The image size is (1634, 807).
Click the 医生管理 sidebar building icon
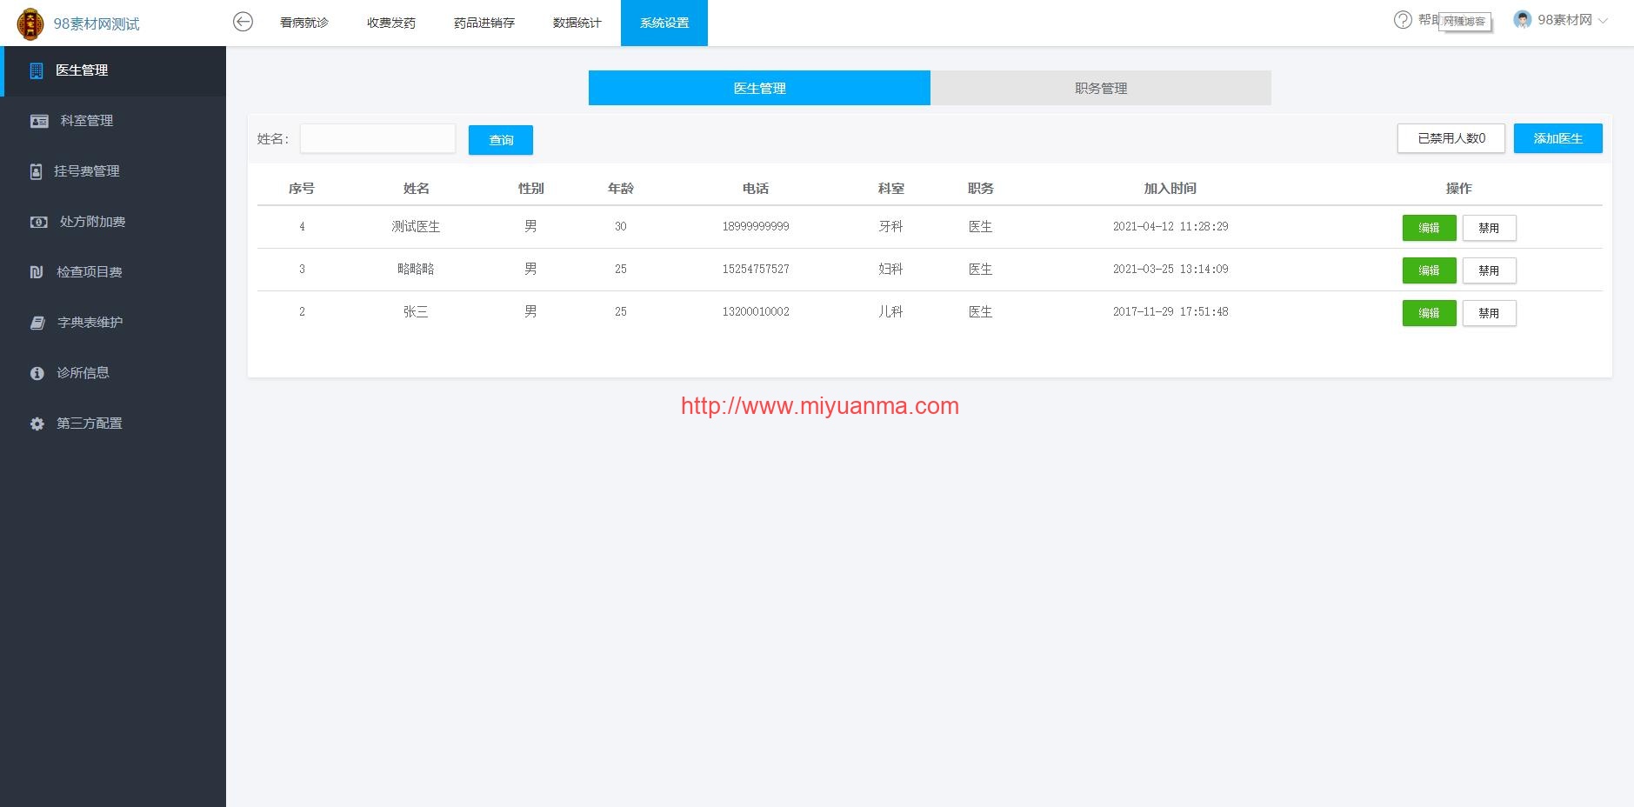click(x=36, y=70)
